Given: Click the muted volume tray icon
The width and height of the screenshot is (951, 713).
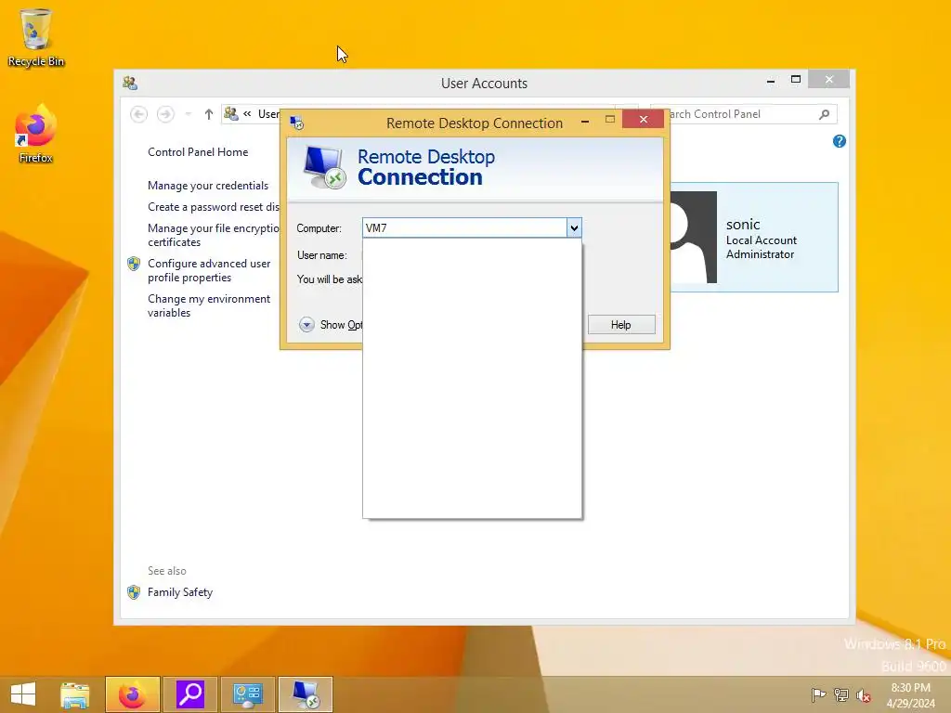Looking at the screenshot, I should click(x=863, y=694).
